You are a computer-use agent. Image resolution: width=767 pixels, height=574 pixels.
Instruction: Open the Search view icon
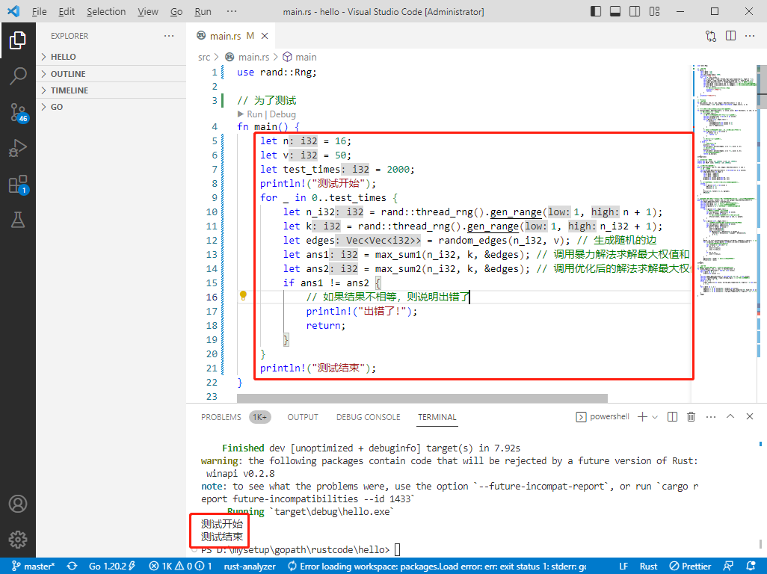point(18,76)
